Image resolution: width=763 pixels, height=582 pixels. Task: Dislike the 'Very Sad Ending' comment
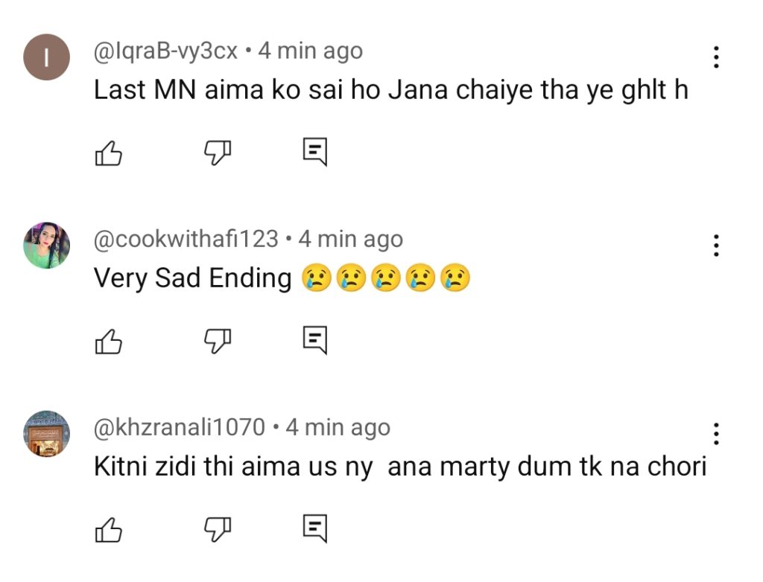click(x=217, y=342)
